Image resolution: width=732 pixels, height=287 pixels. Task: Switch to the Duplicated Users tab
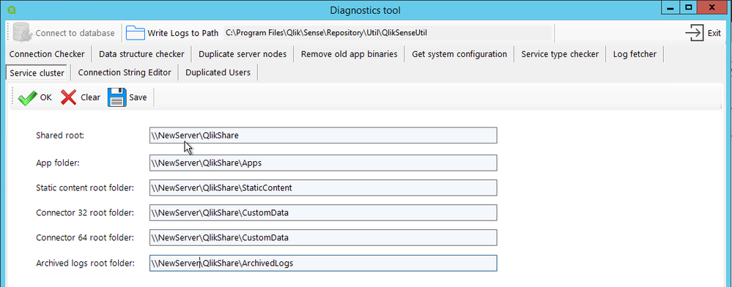click(218, 72)
